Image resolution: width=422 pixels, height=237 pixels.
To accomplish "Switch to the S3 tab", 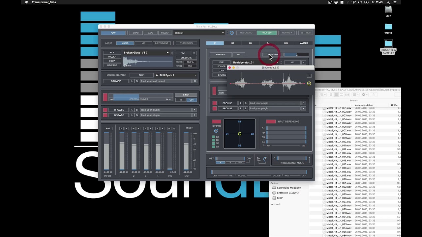I will (x=250, y=43).
